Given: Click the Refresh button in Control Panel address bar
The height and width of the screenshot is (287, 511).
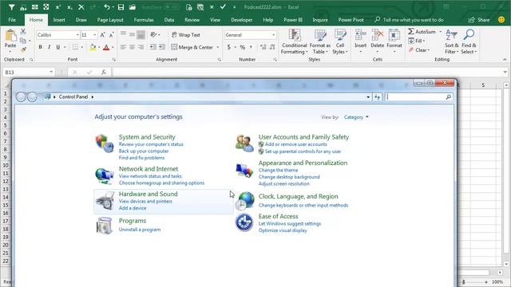Looking at the screenshot, I should [377, 97].
